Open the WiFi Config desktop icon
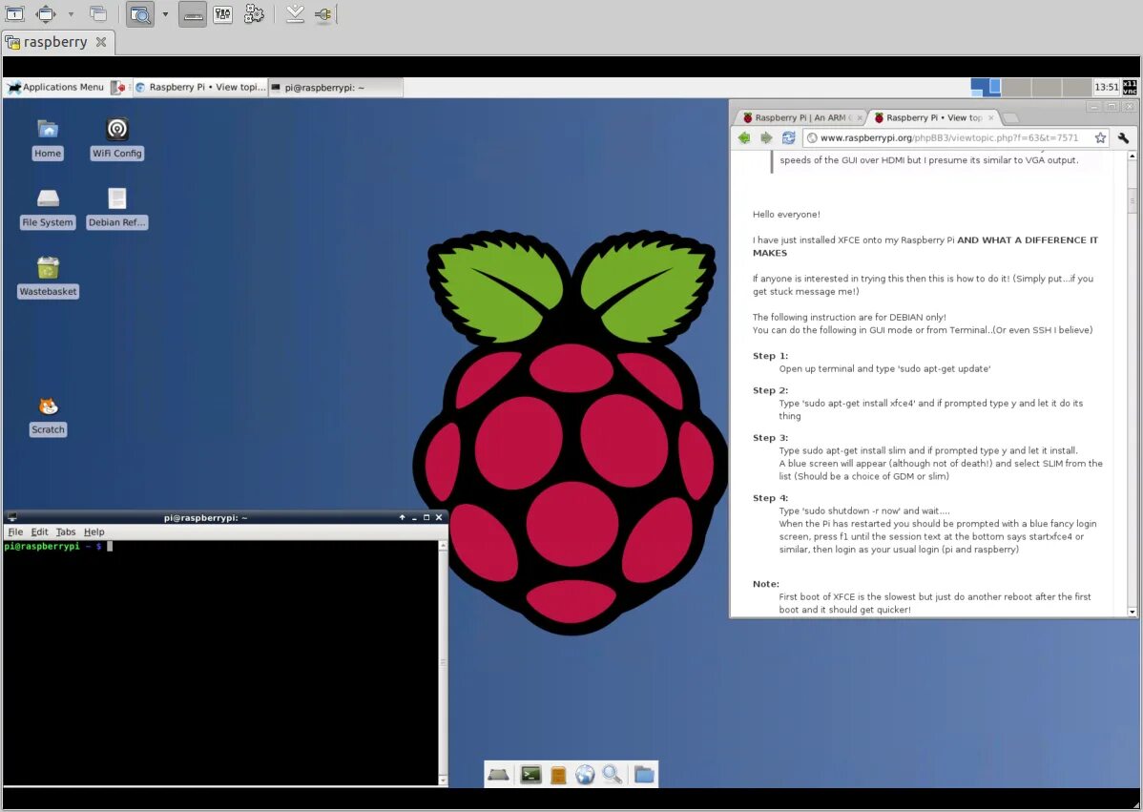This screenshot has height=812, width=1143. pyautogui.click(x=116, y=139)
